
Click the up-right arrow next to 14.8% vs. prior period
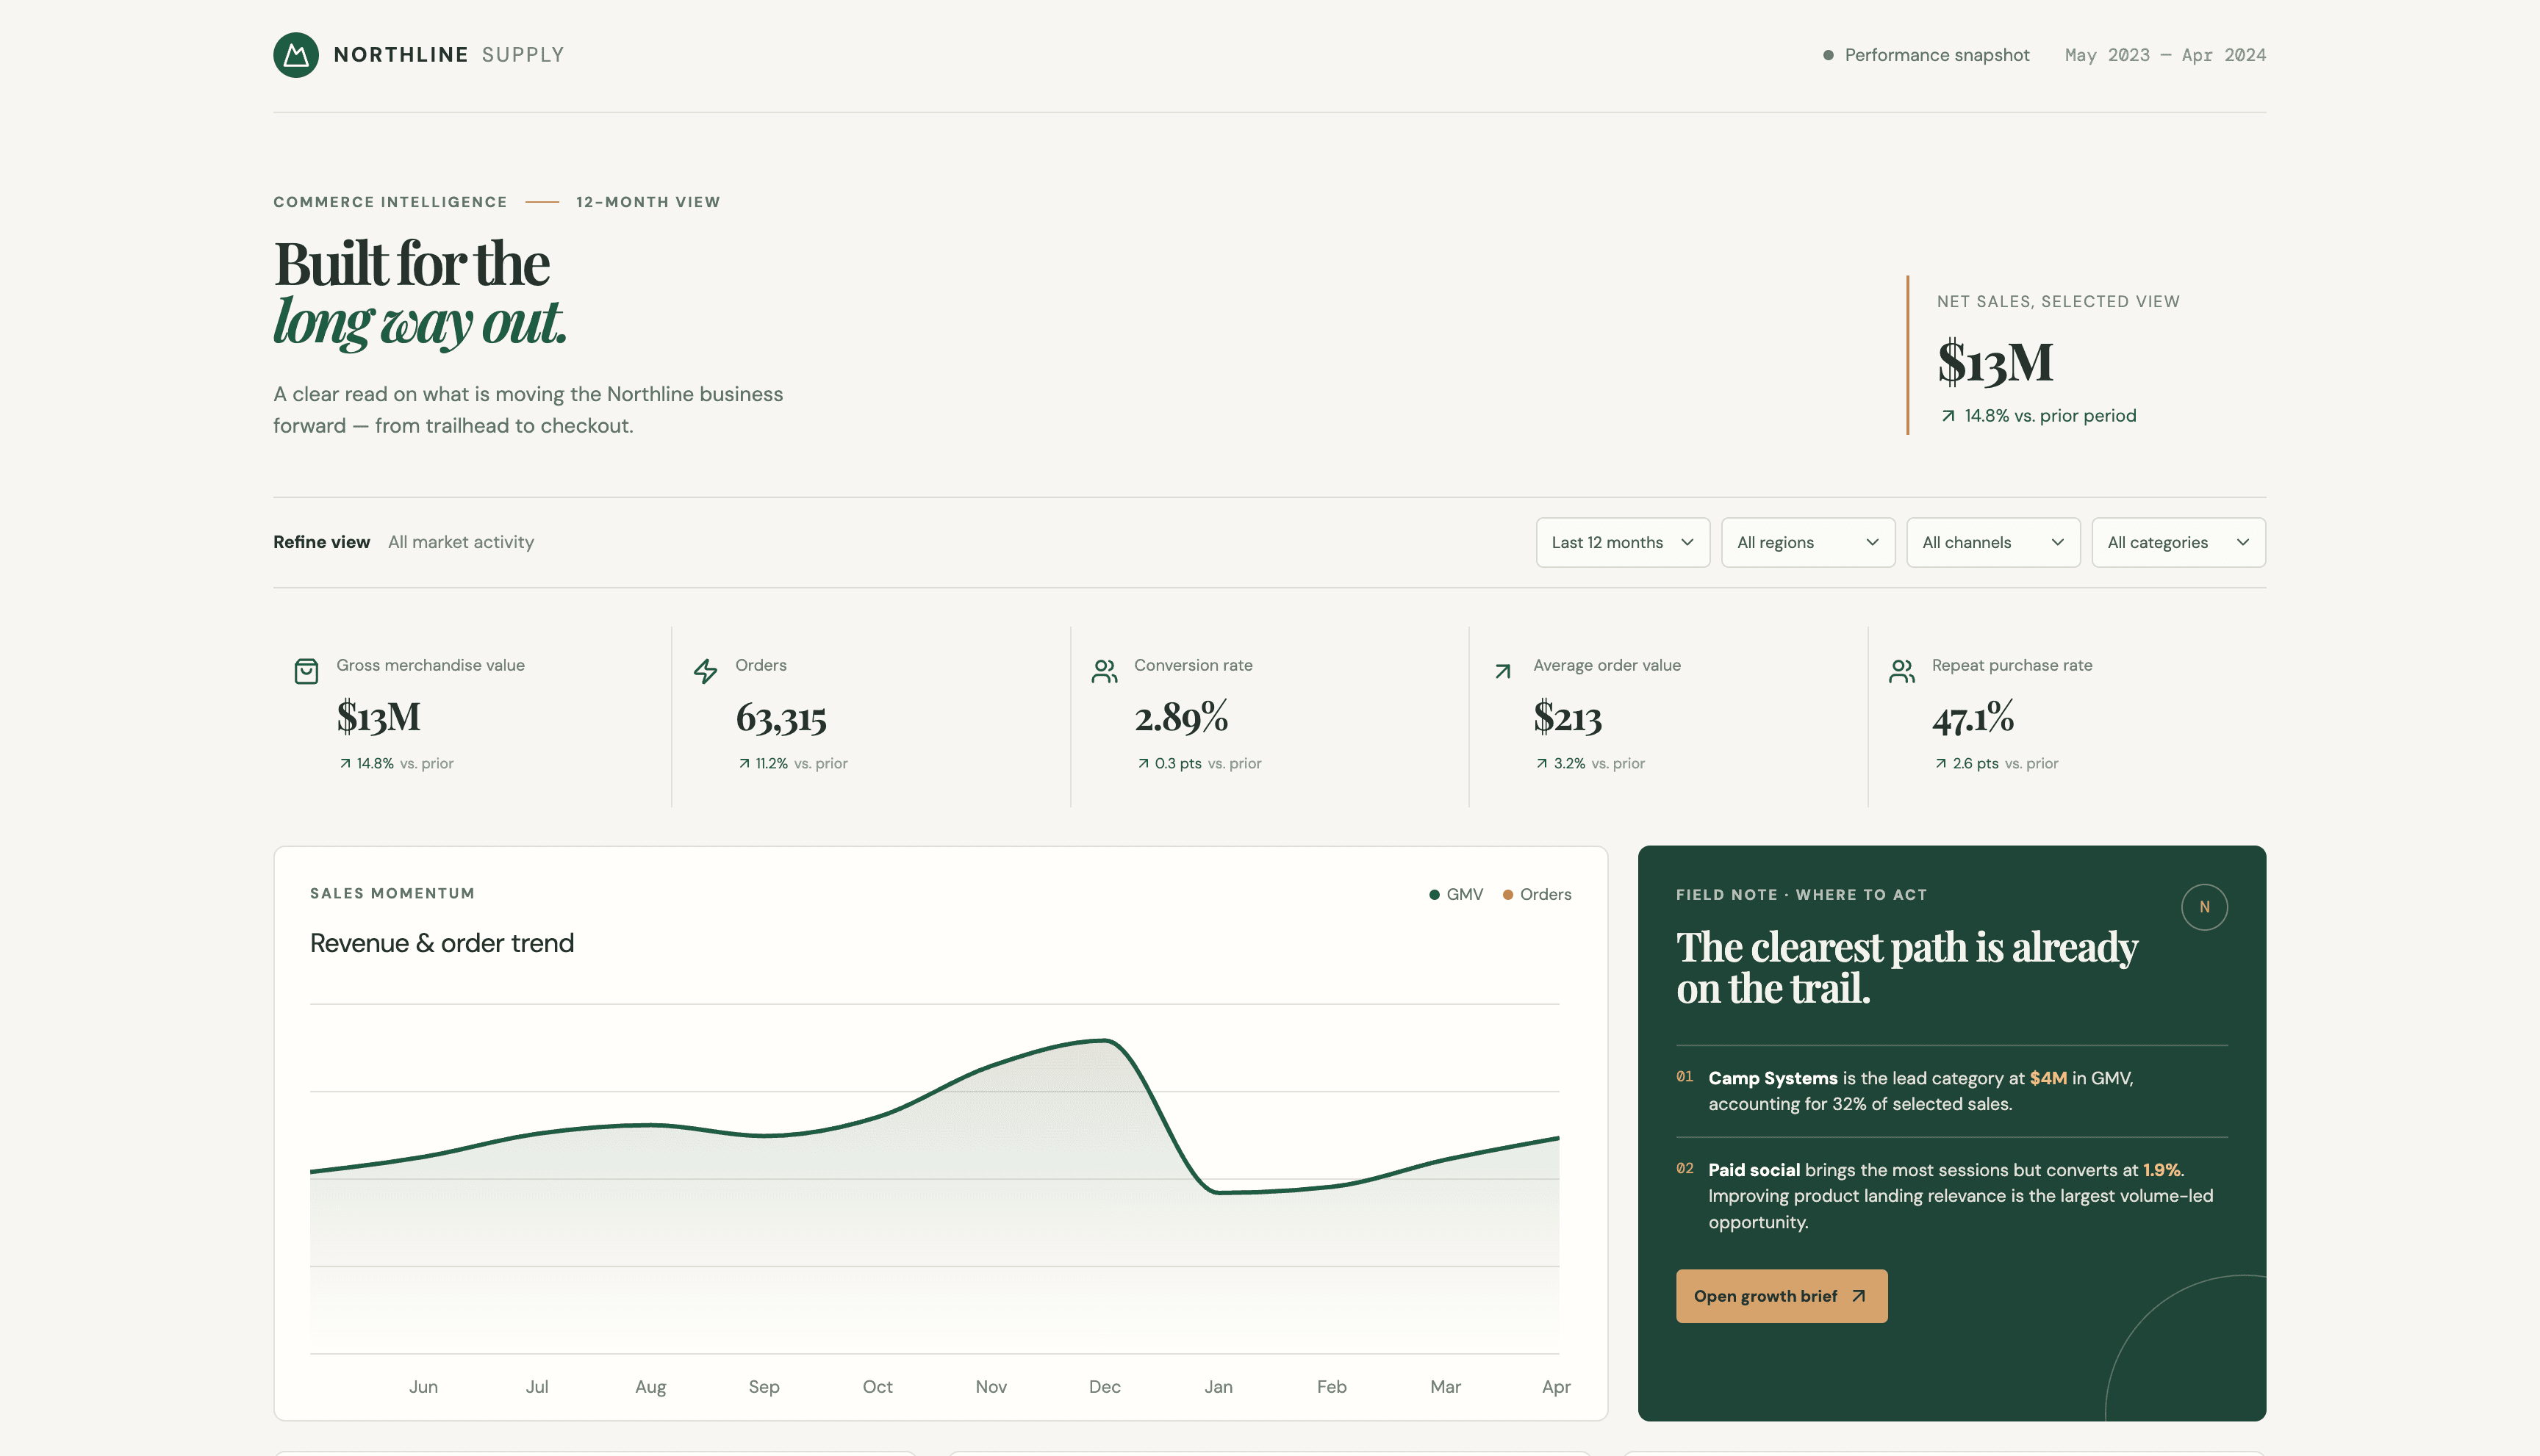[x=1948, y=416]
